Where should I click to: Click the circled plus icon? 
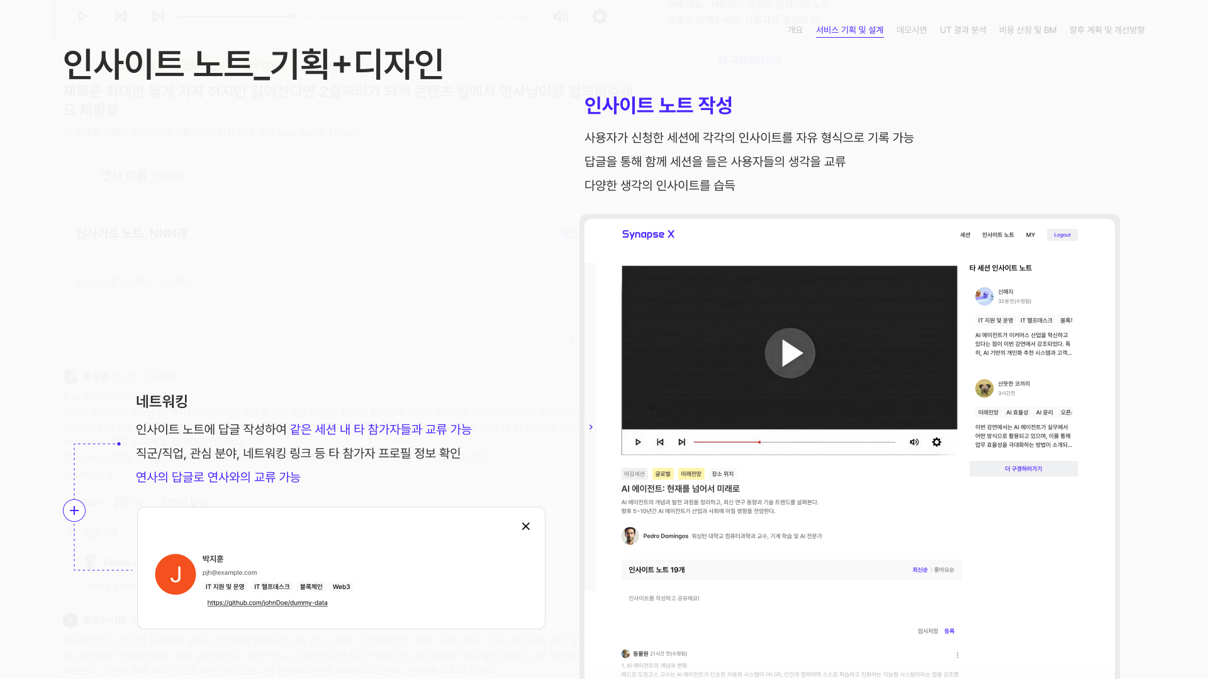(74, 511)
